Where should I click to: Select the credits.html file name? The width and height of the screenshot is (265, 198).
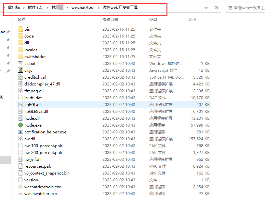tap(35, 77)
